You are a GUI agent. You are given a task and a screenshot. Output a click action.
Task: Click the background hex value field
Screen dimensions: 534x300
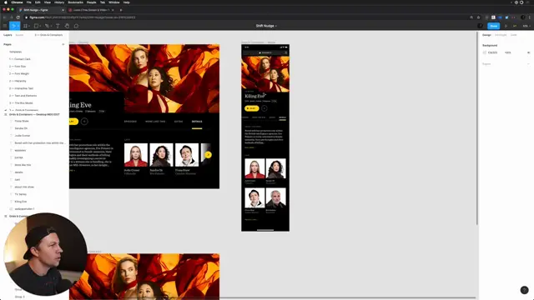coord(493,52)
